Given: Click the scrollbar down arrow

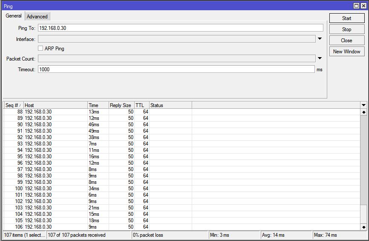Looking at the screenshot, I should (364, 227).
